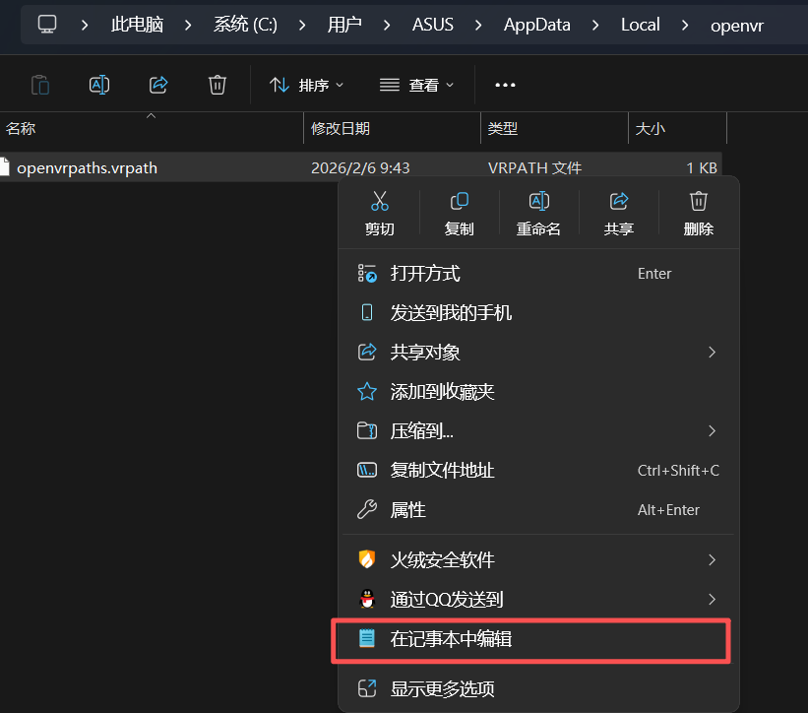Expand arrow beside 通过QQ发送到
Viewport: 808px width, 713px height.
[x=713, y=599]
